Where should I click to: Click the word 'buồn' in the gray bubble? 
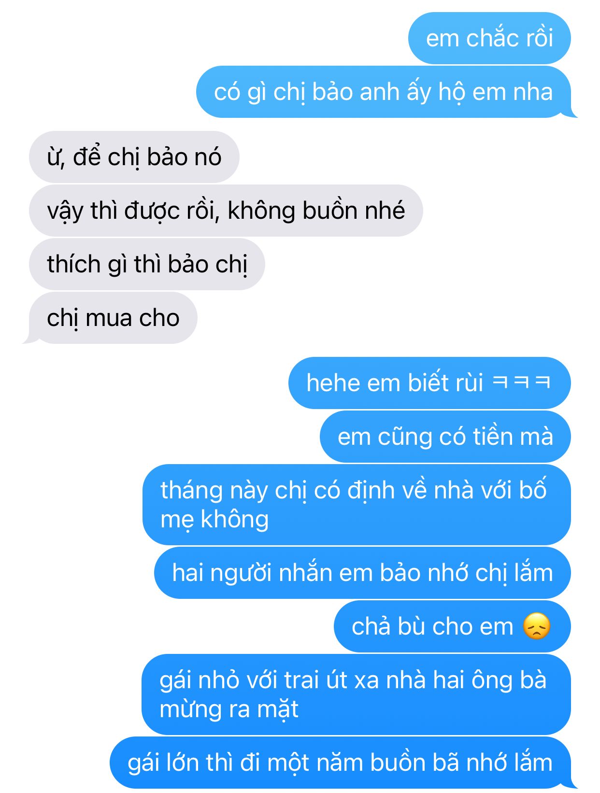click(329, 211)
